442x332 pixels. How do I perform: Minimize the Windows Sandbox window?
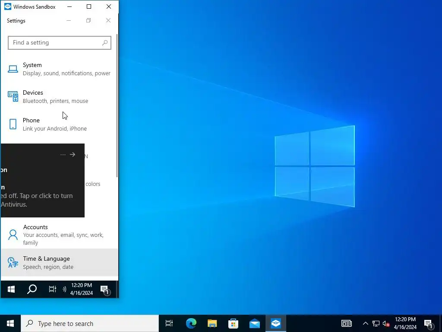(69, 6)
